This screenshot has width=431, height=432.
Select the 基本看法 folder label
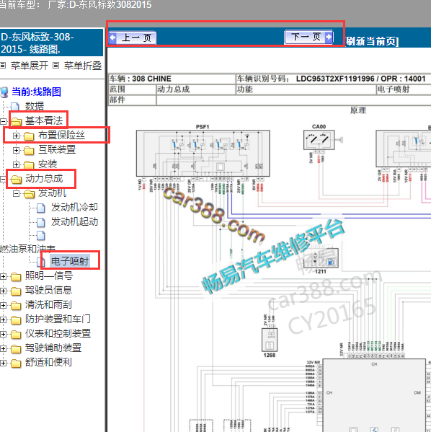coord(44,120)
